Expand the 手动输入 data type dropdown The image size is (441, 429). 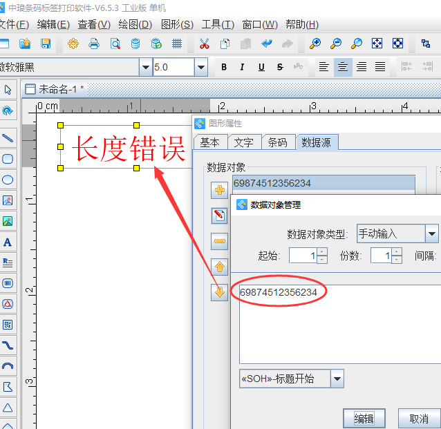point(432,233)
